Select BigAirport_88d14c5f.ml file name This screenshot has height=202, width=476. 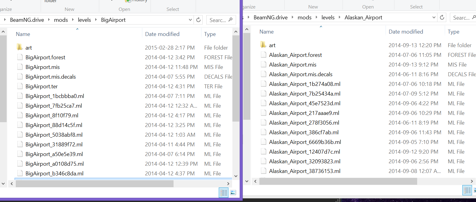click(54, 125)
